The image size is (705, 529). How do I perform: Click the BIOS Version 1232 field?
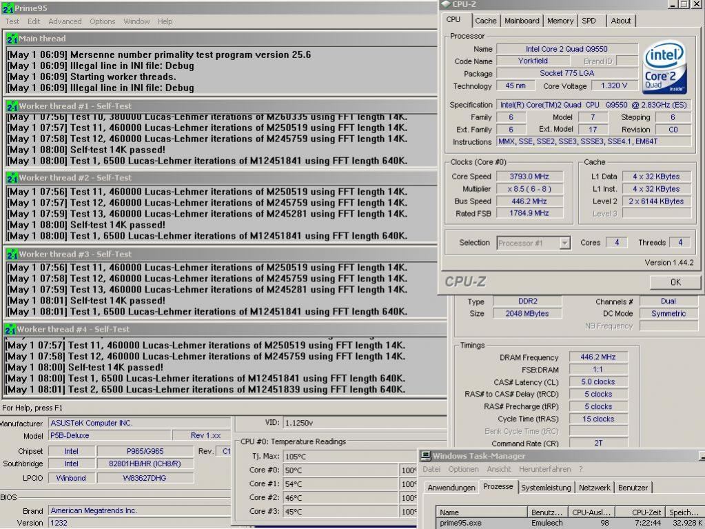[139, 523]
